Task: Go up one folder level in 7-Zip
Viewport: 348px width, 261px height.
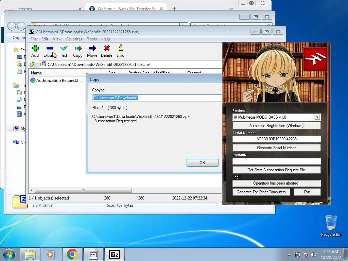Action: click(x=33, y=64)
